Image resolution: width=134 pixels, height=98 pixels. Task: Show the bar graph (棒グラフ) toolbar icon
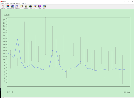click(x=26, y=7)
